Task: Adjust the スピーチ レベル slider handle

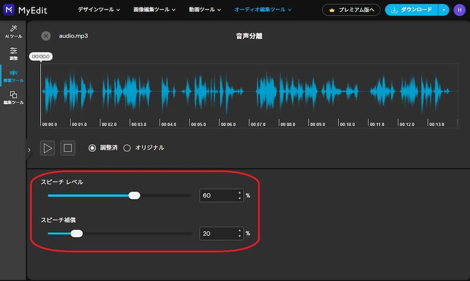Action: tap(134, 195)
